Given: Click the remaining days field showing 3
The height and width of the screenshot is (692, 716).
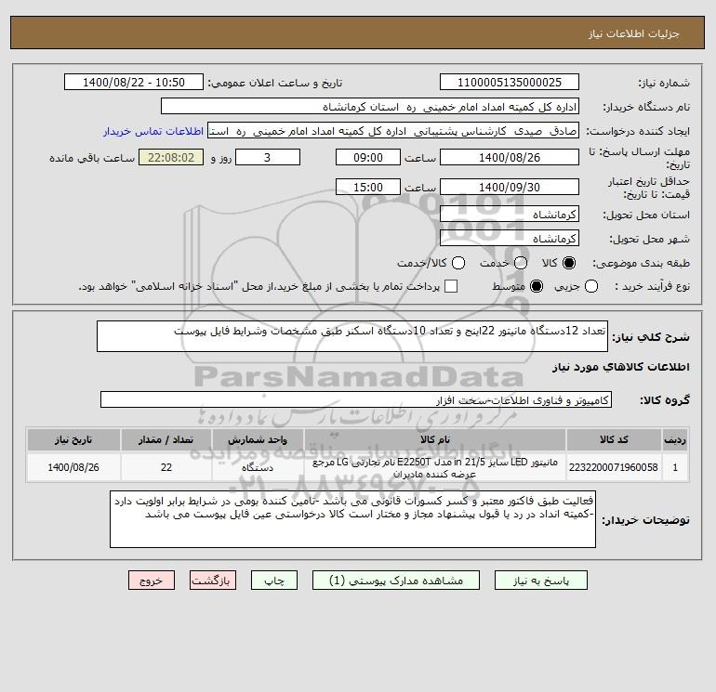Looking at the screenshot, I should click(x=268, y=157).
